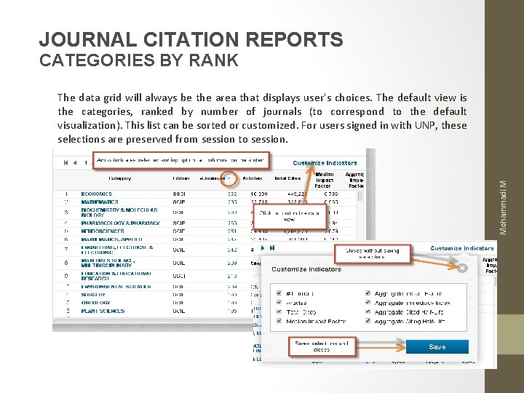Click sort arrow next to #Journals header
This screenshot has width=524, height=393.
pos(229,178)
